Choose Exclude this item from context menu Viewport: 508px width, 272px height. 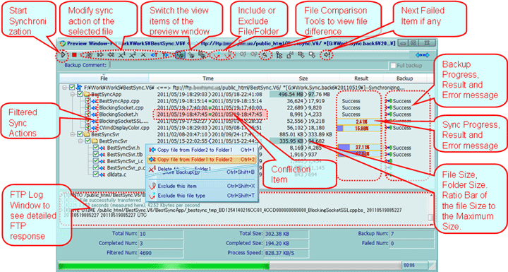(202, 186)
